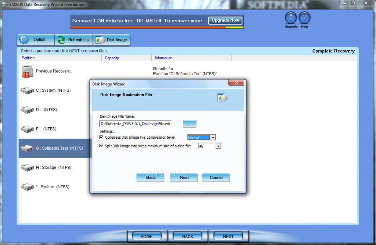This screenshot has width=376, height=245.
Task: Select the "* : System (NTFS)" partition
Action: (53, 187)
